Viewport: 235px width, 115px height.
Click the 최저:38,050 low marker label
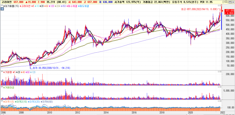[x=51, y=68]
